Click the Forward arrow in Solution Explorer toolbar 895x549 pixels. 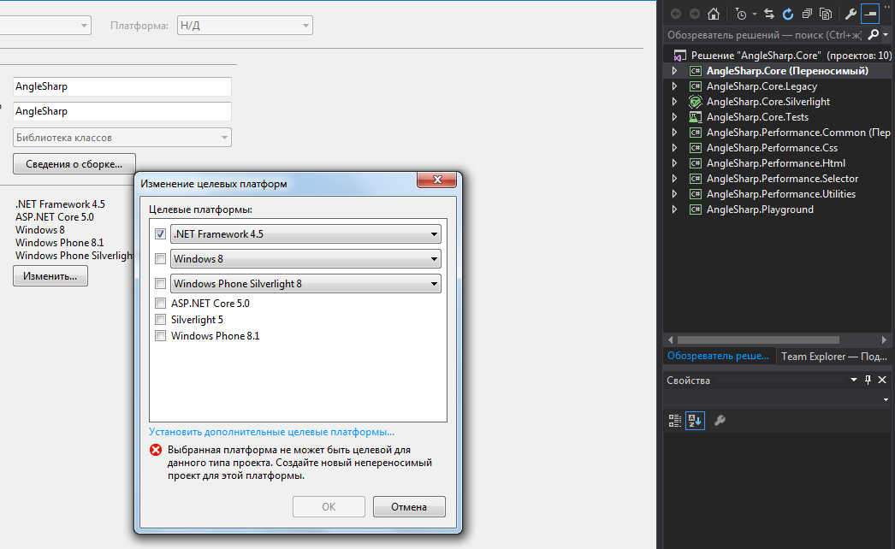(x=695, y=15)
